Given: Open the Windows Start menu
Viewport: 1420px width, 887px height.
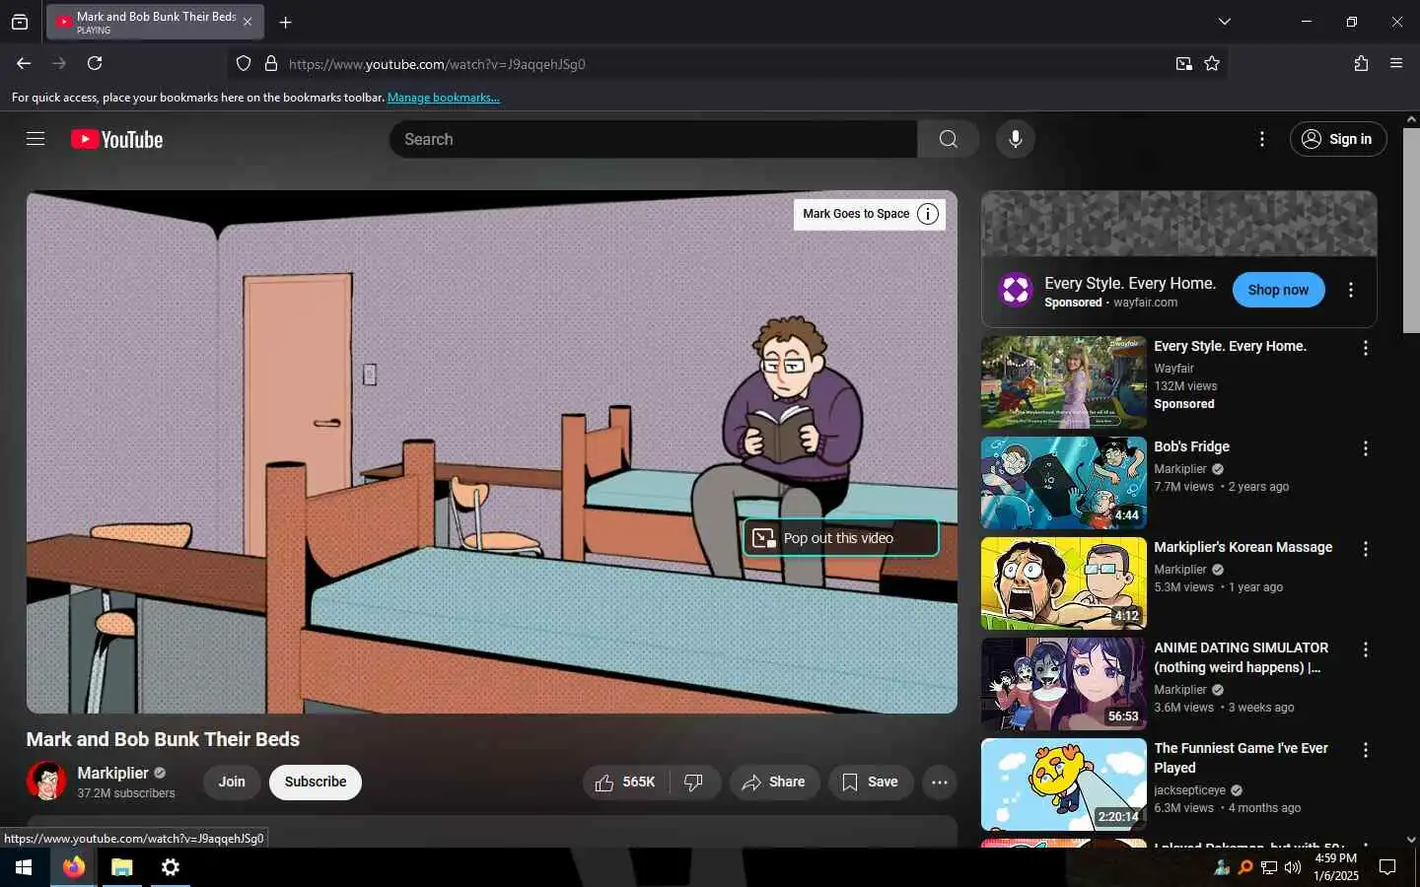Looking at the screenshot, I should pyautogui.click(x=24, y=867).
